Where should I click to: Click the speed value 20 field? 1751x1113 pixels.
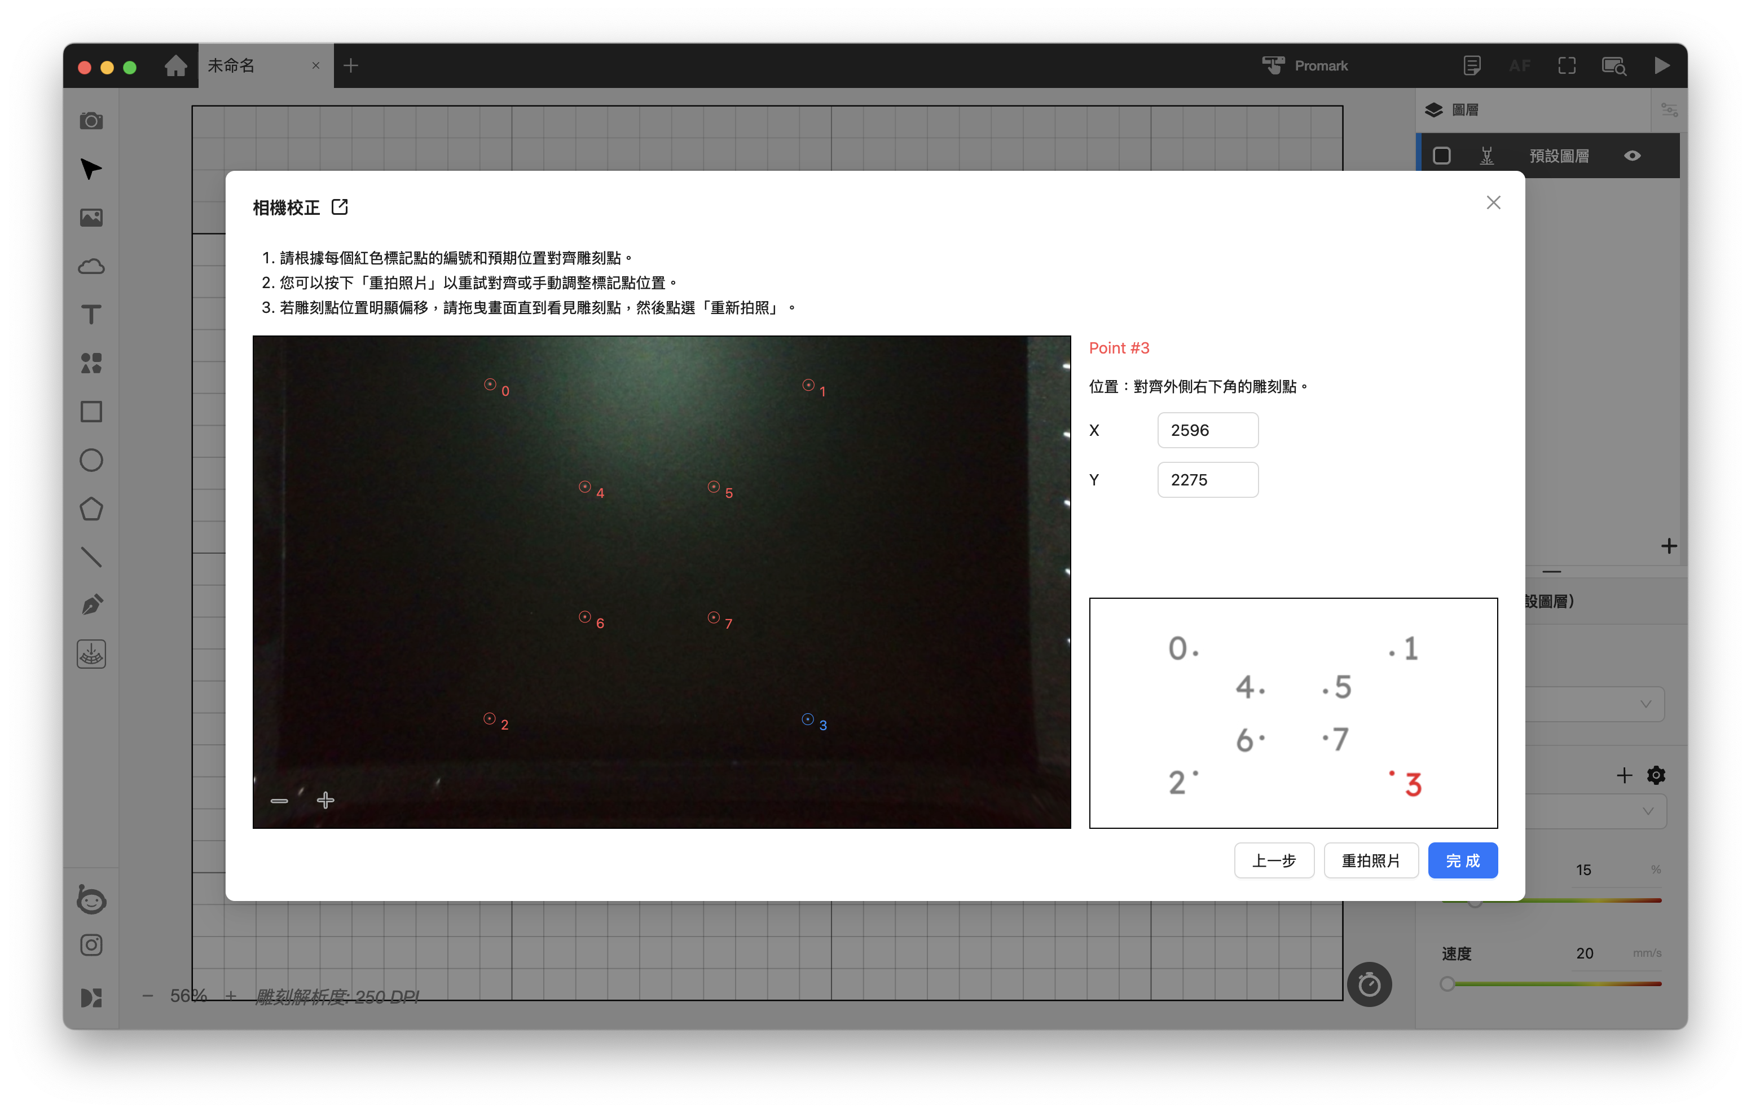tap(1584, 953)
